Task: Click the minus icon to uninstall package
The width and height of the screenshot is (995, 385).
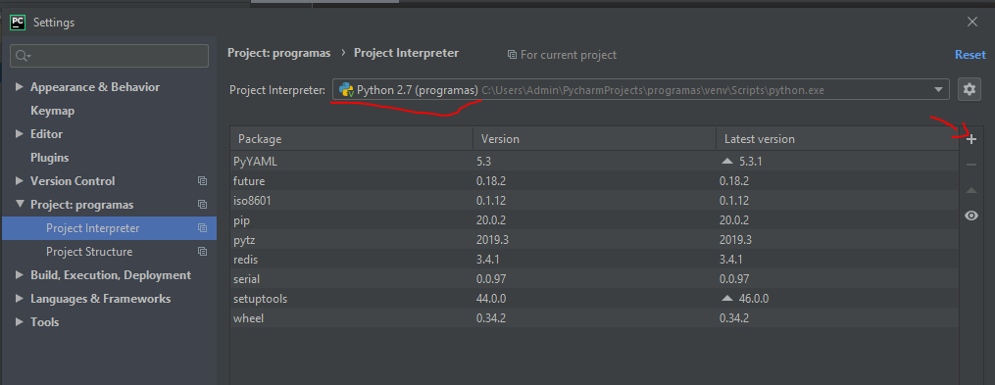Action: [x=970, y=165]
